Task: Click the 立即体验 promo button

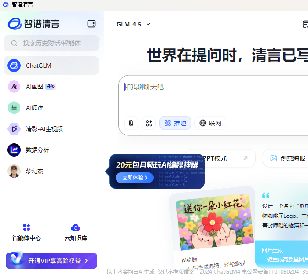Action: point(135,178)
